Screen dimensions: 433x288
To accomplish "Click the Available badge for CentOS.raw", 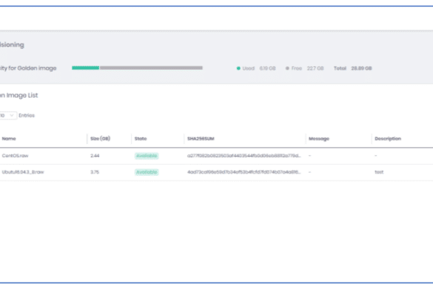I will (x=147, y=156).
